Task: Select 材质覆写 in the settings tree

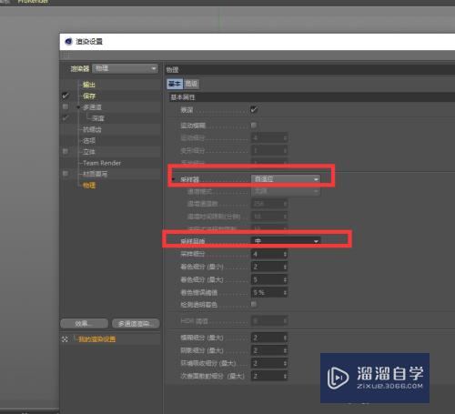Action: (96, 174)
